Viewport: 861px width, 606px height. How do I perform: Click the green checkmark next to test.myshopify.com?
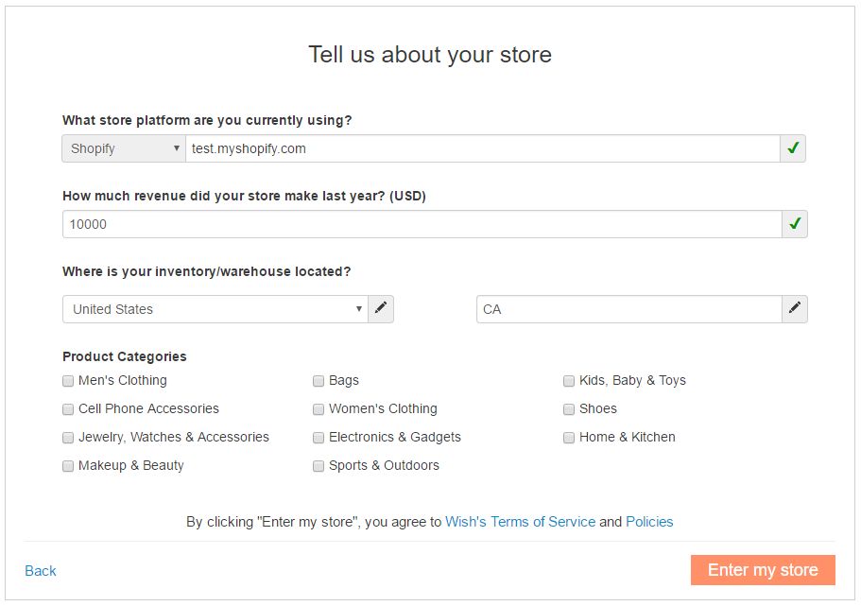click(x=793, y=148)
